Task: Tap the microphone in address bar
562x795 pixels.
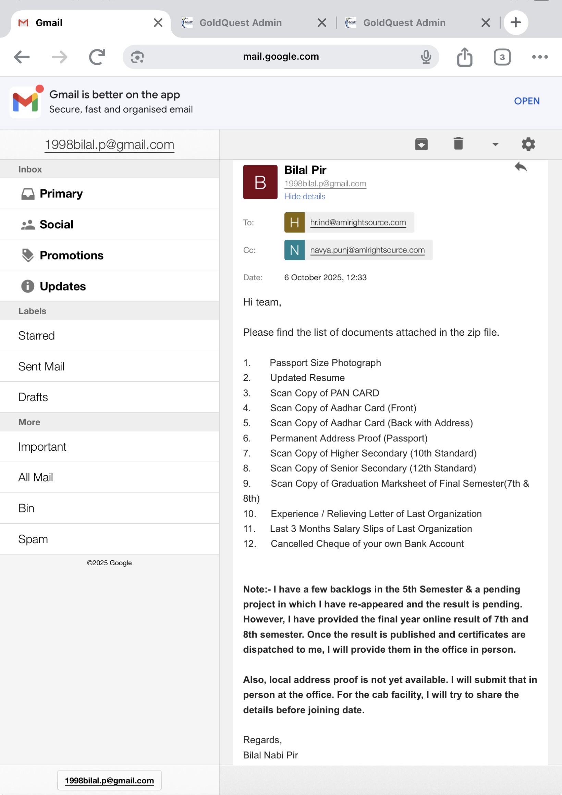Action: coord(426,57)
